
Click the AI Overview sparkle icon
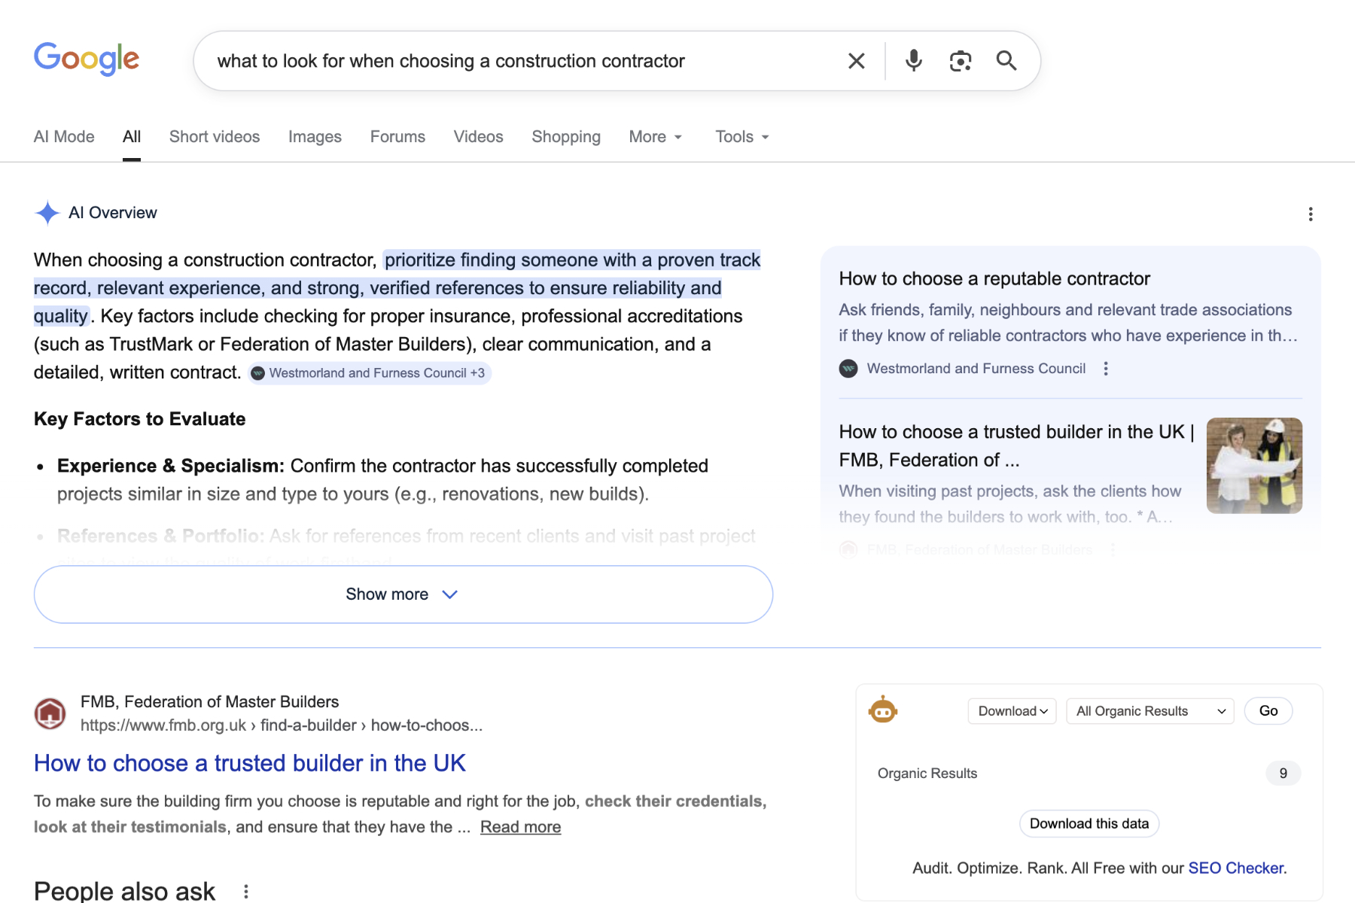click(x=47, y=213)
